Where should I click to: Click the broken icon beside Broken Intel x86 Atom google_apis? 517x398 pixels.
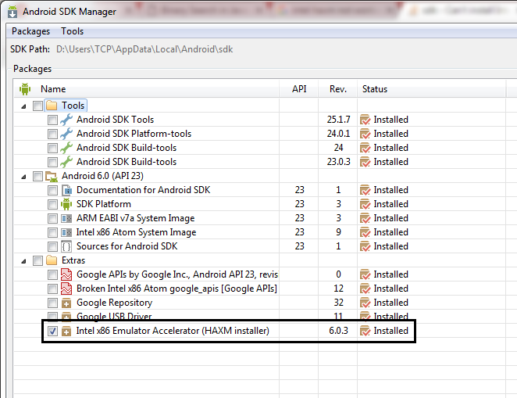66,289
